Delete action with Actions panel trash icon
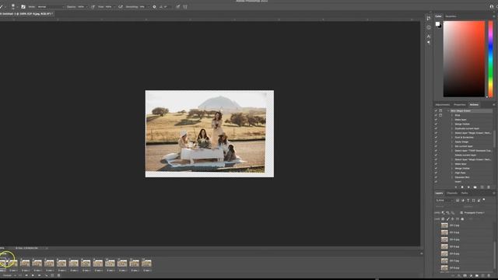The height and width of the screenshot is (280, 498). [489, 187]
